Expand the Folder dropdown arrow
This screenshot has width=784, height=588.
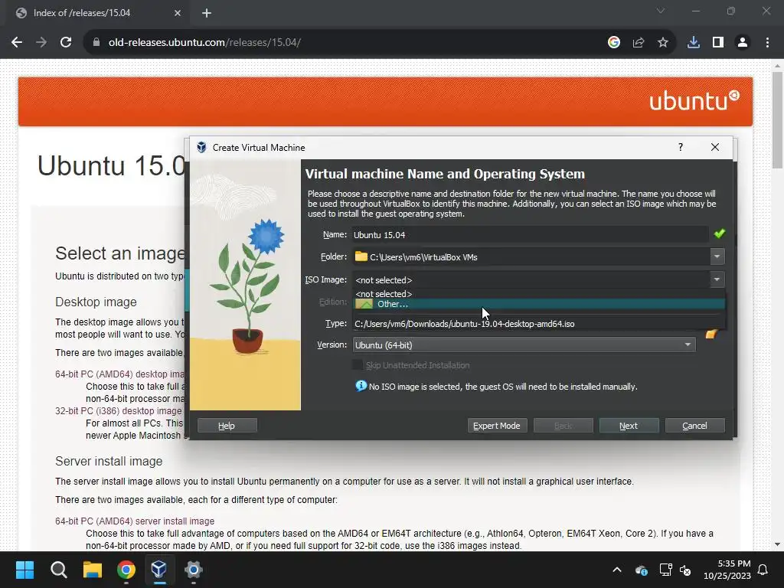point(717,256)
